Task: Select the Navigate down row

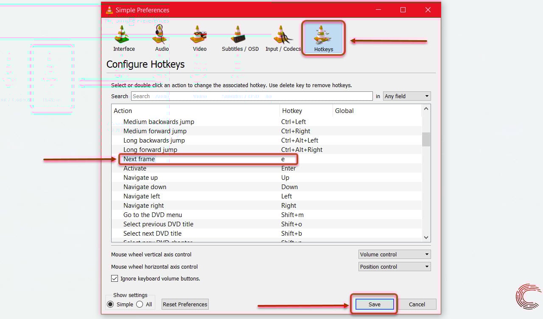Action: [267, 187]
